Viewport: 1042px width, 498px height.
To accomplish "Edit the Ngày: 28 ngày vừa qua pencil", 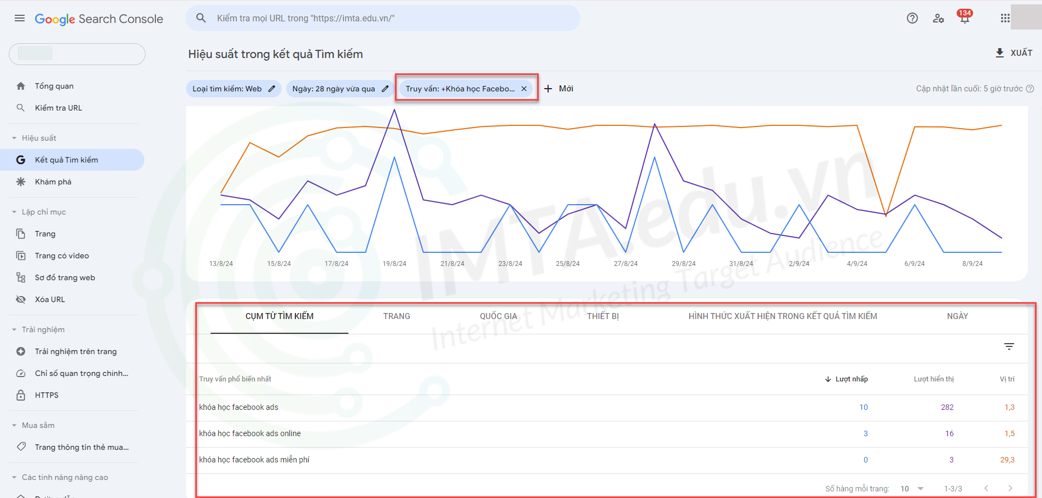I will (385, 89).
